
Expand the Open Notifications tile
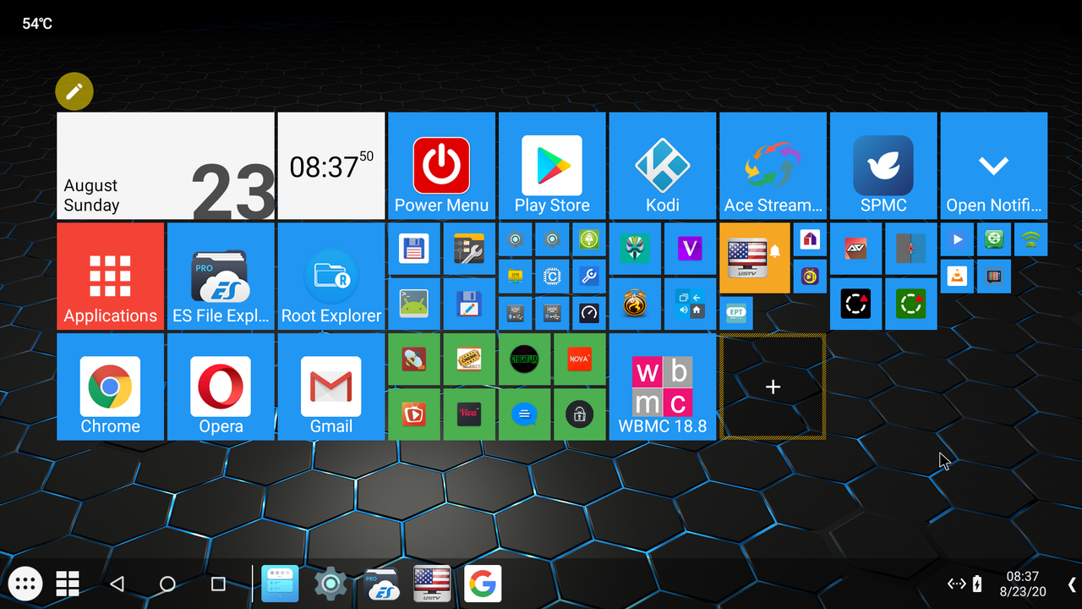994,166
